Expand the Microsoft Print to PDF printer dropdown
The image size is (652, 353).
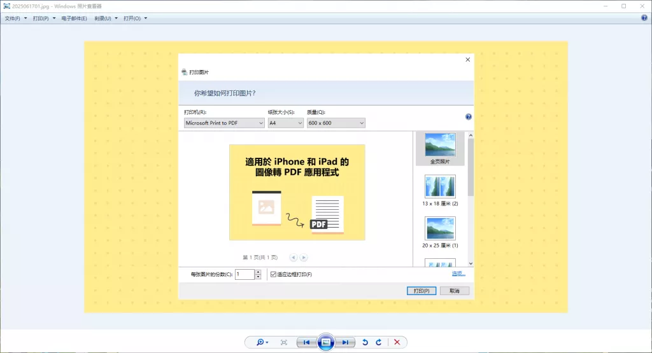(x=224, y=123)
